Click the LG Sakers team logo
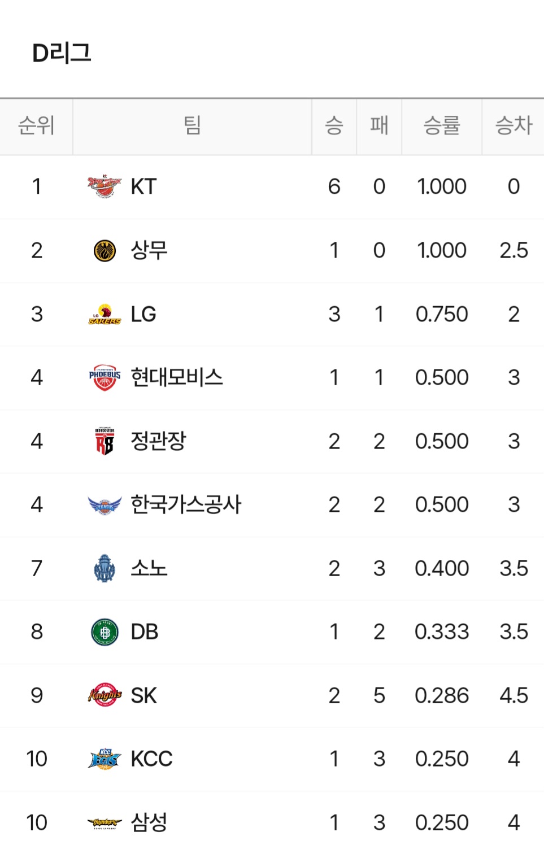 [x=105, y=314]
